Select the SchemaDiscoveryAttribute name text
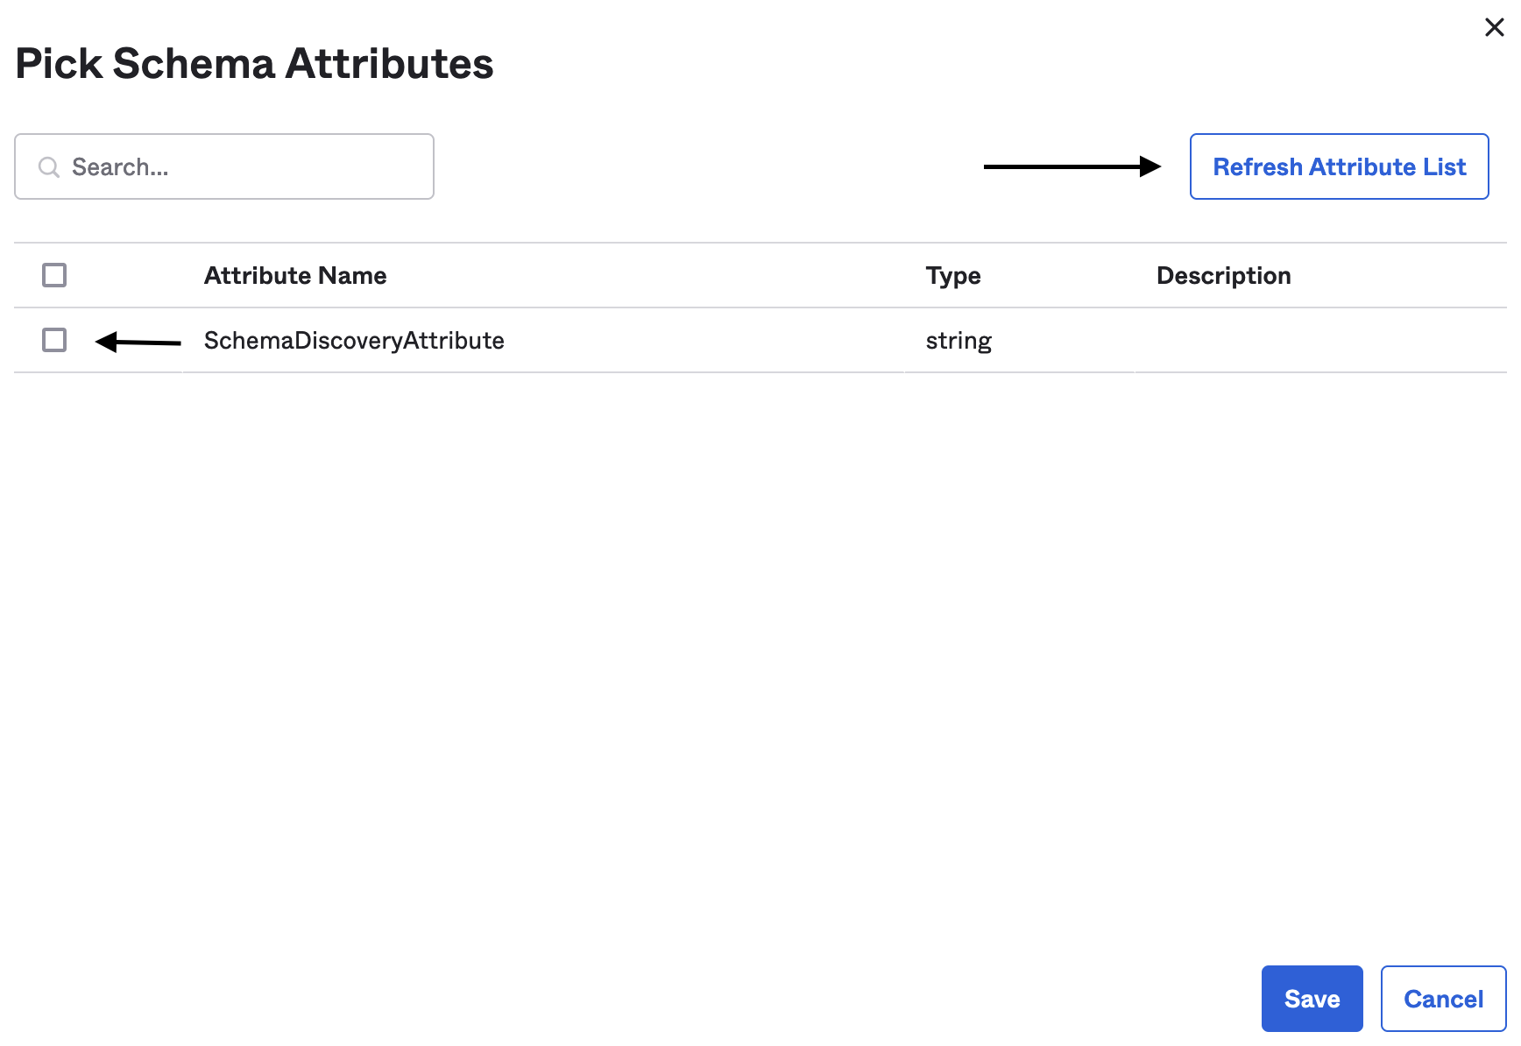The image size is (1521, 1046). [x=354, y=341]
